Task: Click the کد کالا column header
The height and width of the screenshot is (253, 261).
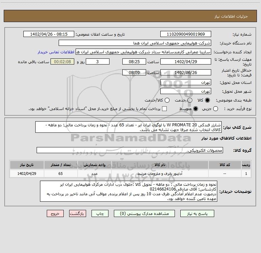Action: (225, 165)
